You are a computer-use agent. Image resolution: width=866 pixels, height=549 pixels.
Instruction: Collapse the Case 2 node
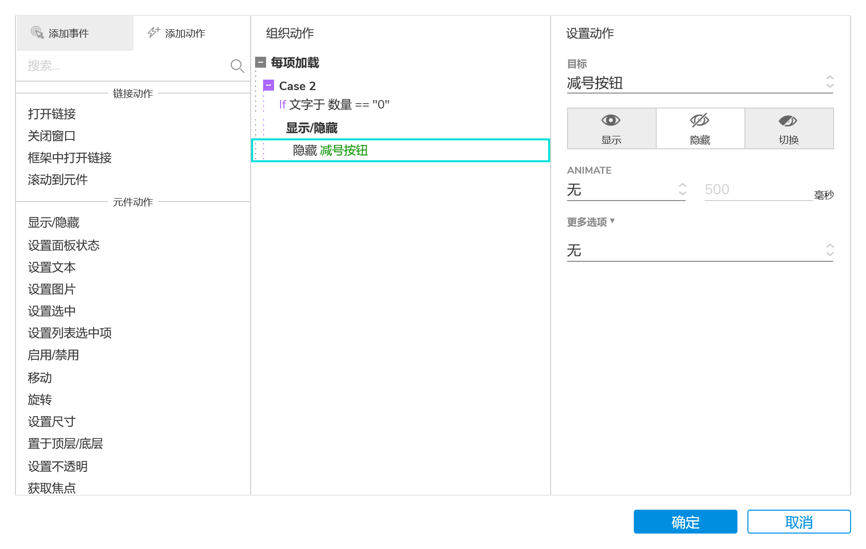tap(269, 86)
